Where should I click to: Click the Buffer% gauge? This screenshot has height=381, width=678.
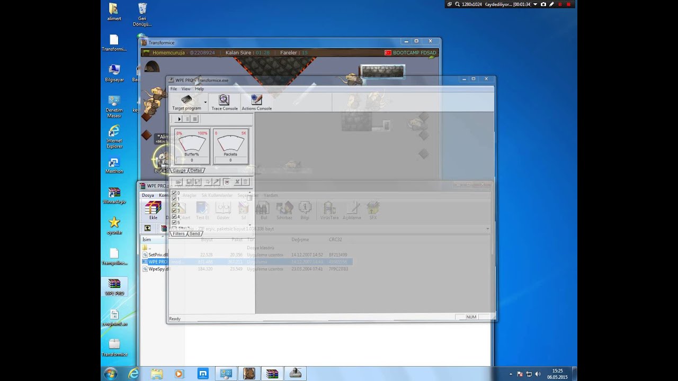[x=192, y=146]
